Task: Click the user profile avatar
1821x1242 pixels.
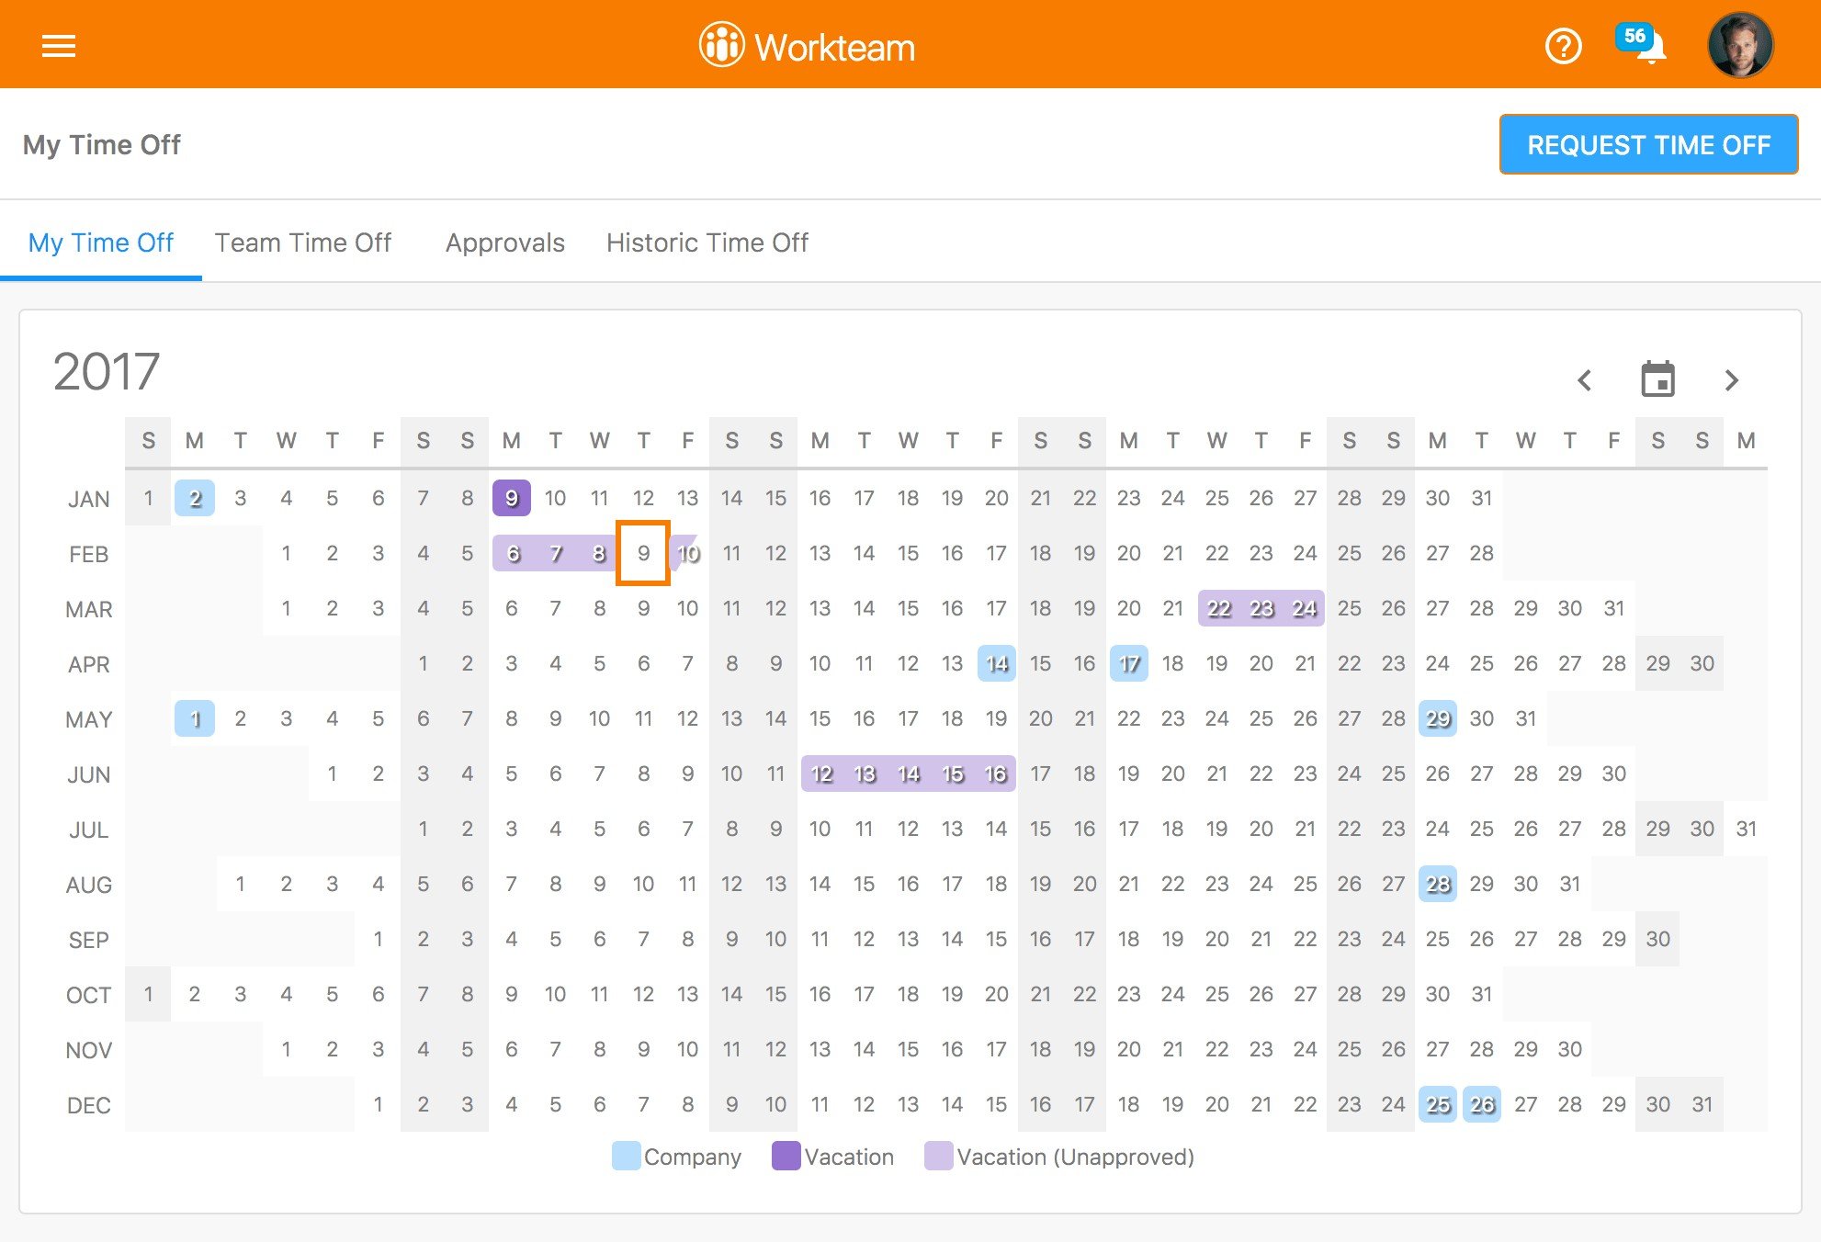Action: click(1740, 45)
